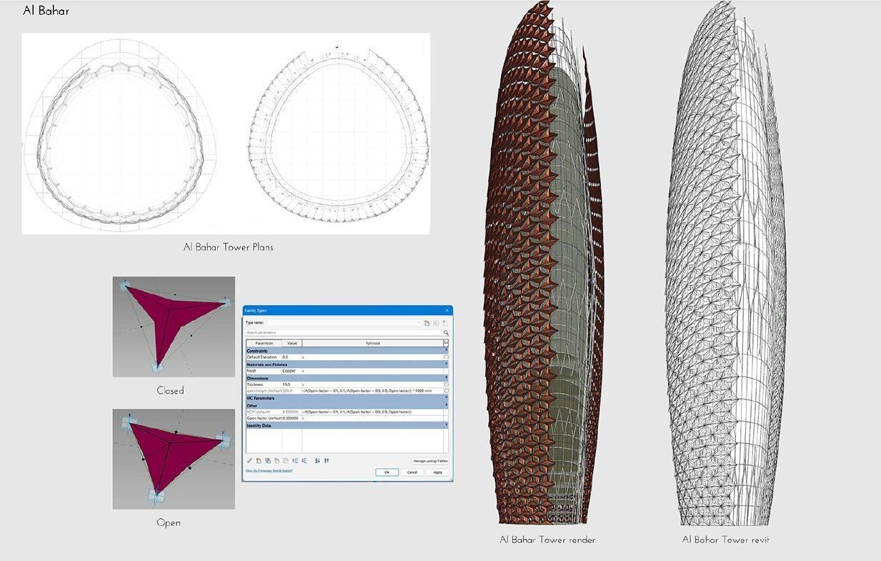Collapse the Constraints parameter group
This screenshot has width=881, height=561.
(446, 350)
